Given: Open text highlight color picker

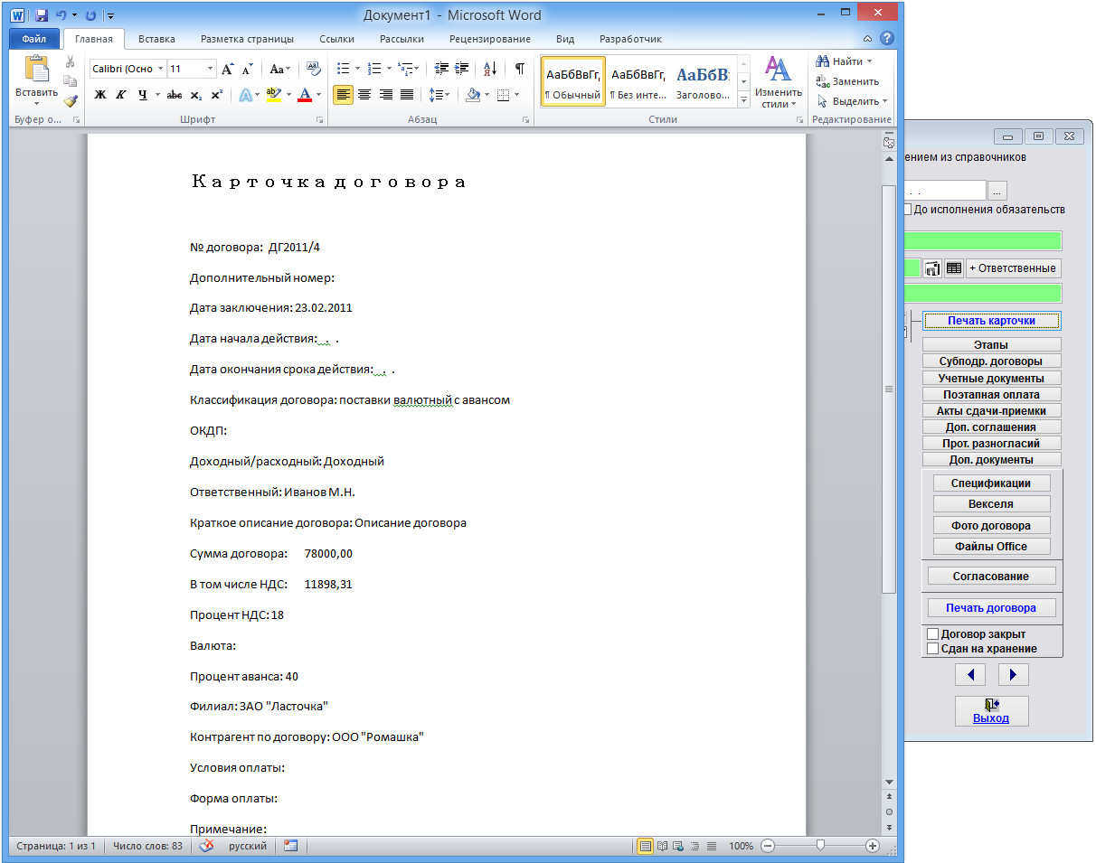Looking at the screenshot, I should 288,95.
